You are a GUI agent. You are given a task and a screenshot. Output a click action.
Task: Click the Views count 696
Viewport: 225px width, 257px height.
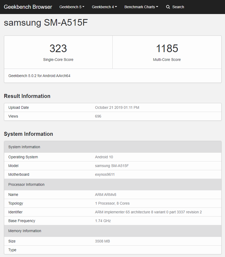98,116
